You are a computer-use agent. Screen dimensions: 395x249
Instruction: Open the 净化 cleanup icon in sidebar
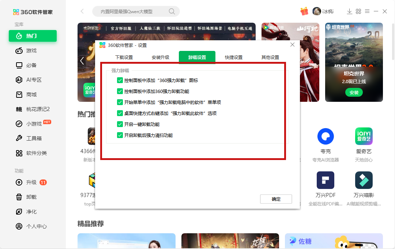[x=19, y=212]
